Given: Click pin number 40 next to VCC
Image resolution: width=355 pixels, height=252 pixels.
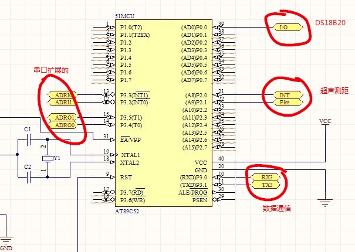Looking at the screenshot, I should coord(221,159).
